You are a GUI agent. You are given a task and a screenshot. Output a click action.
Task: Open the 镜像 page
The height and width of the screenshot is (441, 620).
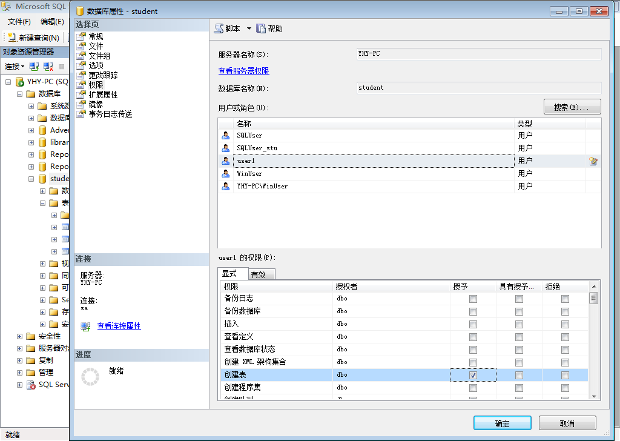96,104
